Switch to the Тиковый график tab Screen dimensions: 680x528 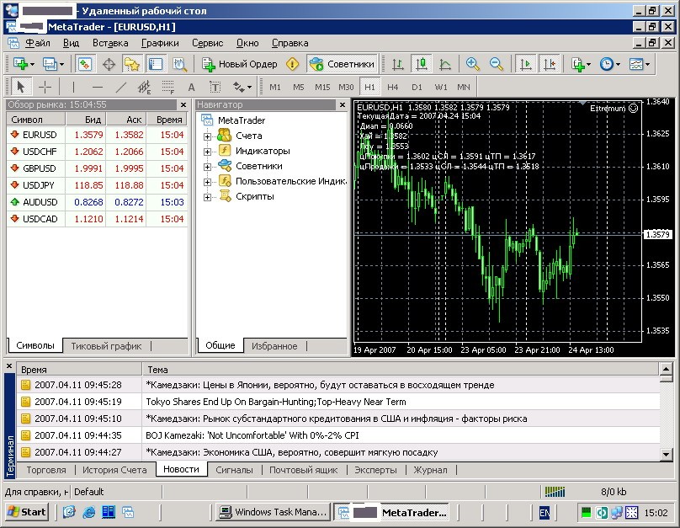click(106, 346)
